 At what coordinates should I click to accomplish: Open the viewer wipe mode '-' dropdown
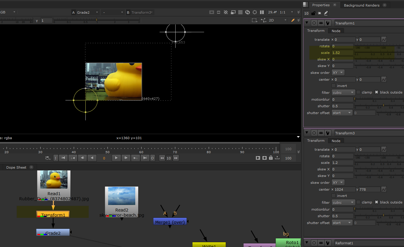pos(113,12)
